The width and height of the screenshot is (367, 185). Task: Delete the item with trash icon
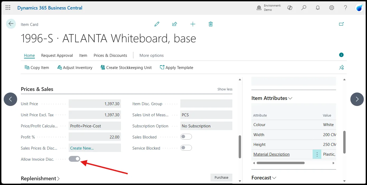coord(210,24)
